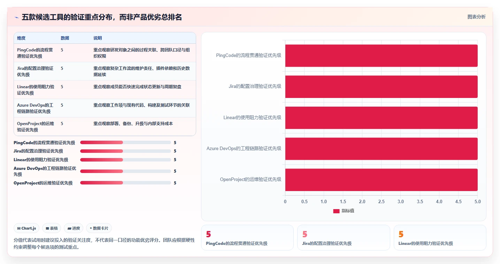
Task: Click the Azure DevOps的工程链路验证优先级 table cell
Action: (x=35, y=108)
